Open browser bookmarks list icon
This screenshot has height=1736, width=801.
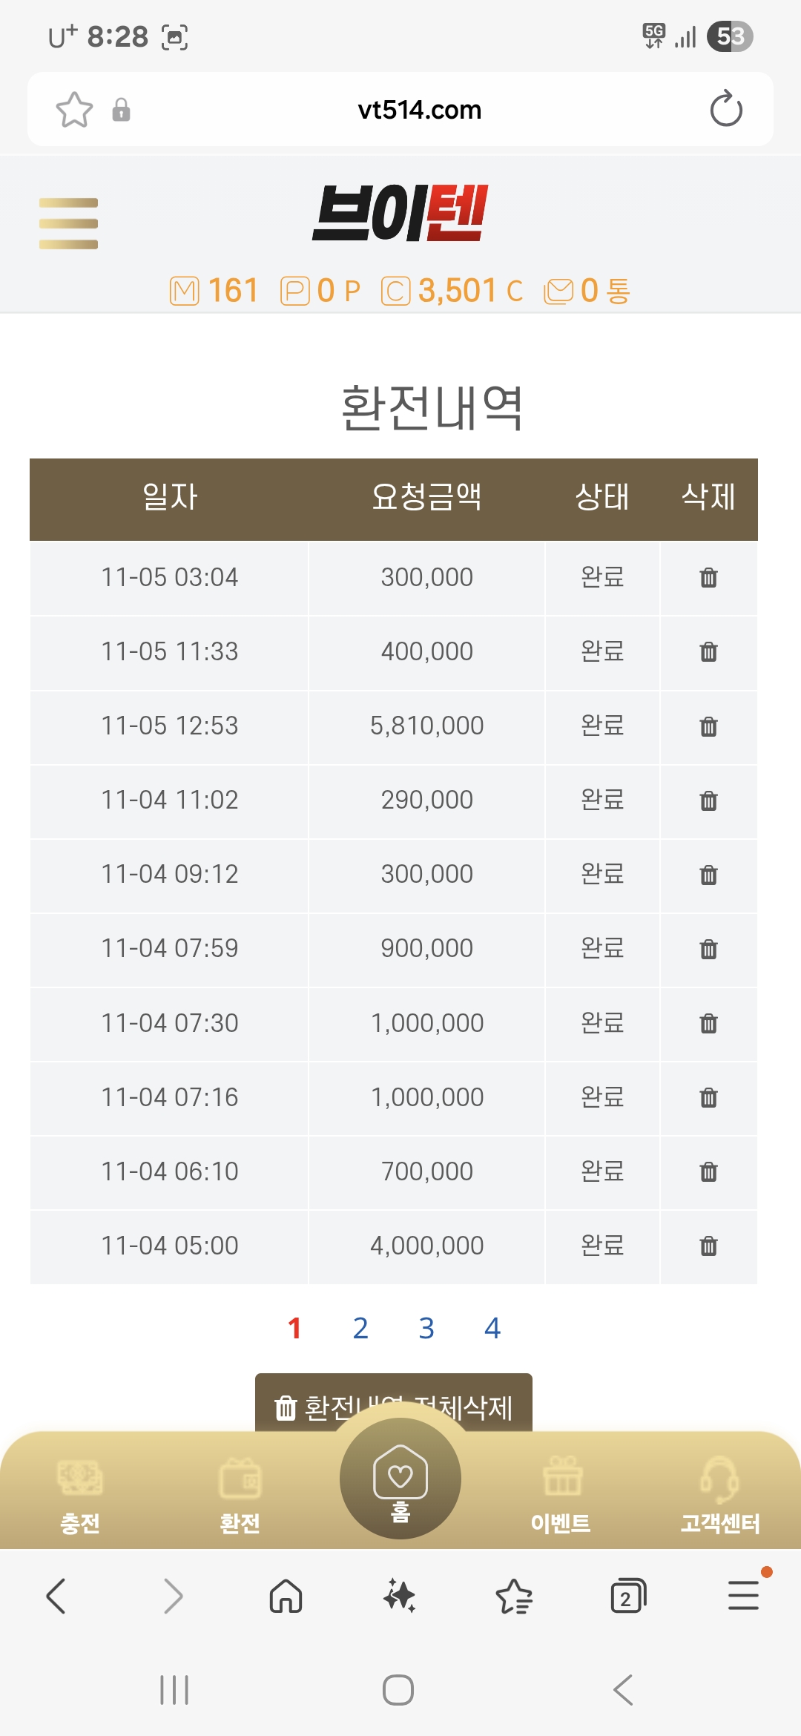(513, 1596)
